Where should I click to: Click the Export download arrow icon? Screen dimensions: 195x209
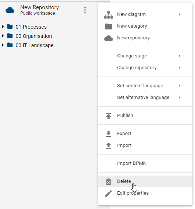point(109,134)
